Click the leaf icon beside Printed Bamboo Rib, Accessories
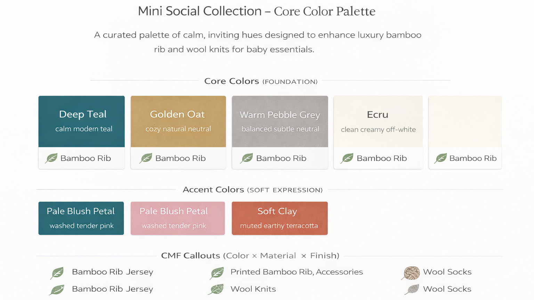Viewport: 534px width, 300px height. point(217,273)
